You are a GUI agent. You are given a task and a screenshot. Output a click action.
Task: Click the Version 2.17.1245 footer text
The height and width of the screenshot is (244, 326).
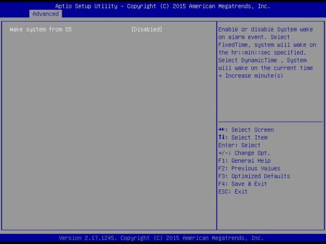(x=161, y=238)
